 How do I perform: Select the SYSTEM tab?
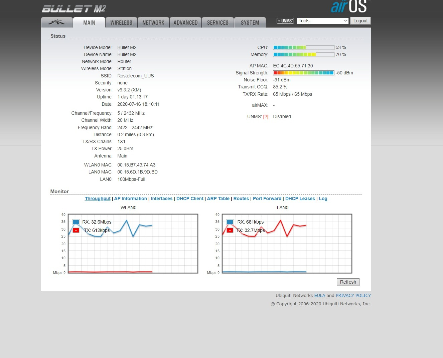tap(250, 22)
